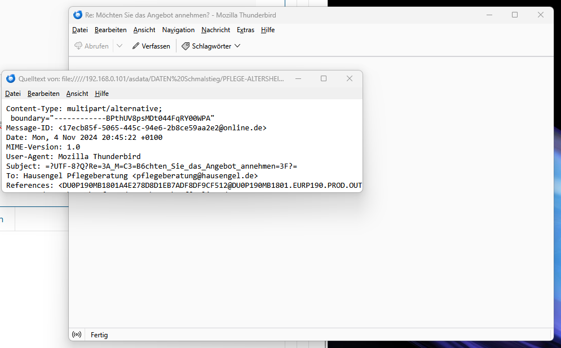The width and height of the screenshot is (561, 348).
Task: Expand the Abrufen dropdown arrow
Action: click(x=120, y=46)
